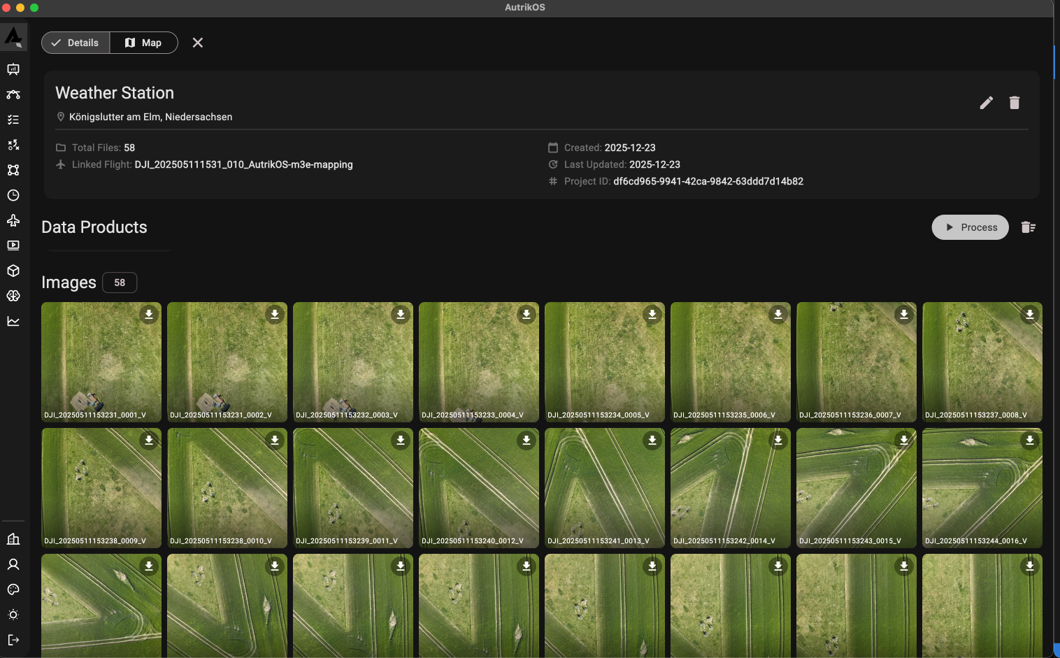Delete the Weather Station project via trash icon
1060x658 pixels.
point(1015,102)
